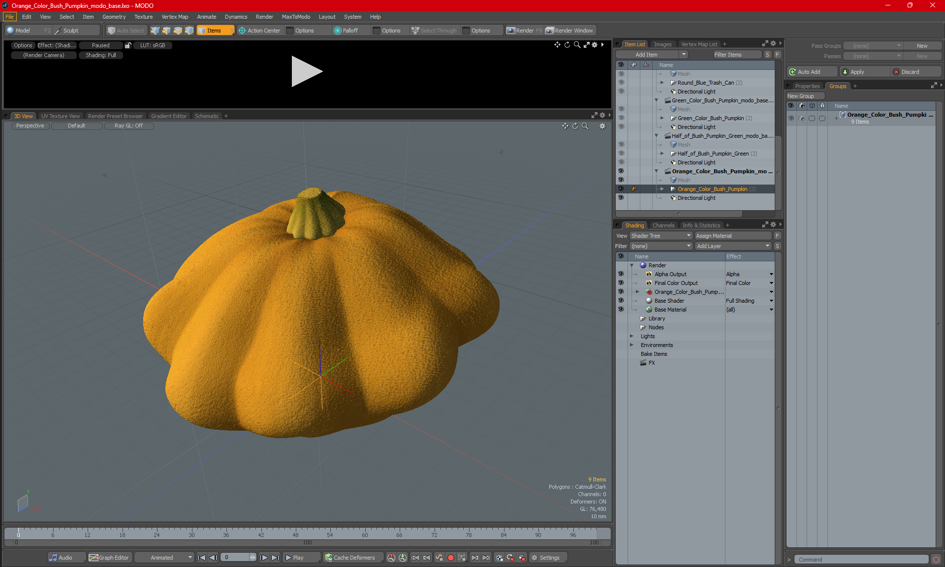Open the Render Window
945x567 pixels.
click(570, 31)
